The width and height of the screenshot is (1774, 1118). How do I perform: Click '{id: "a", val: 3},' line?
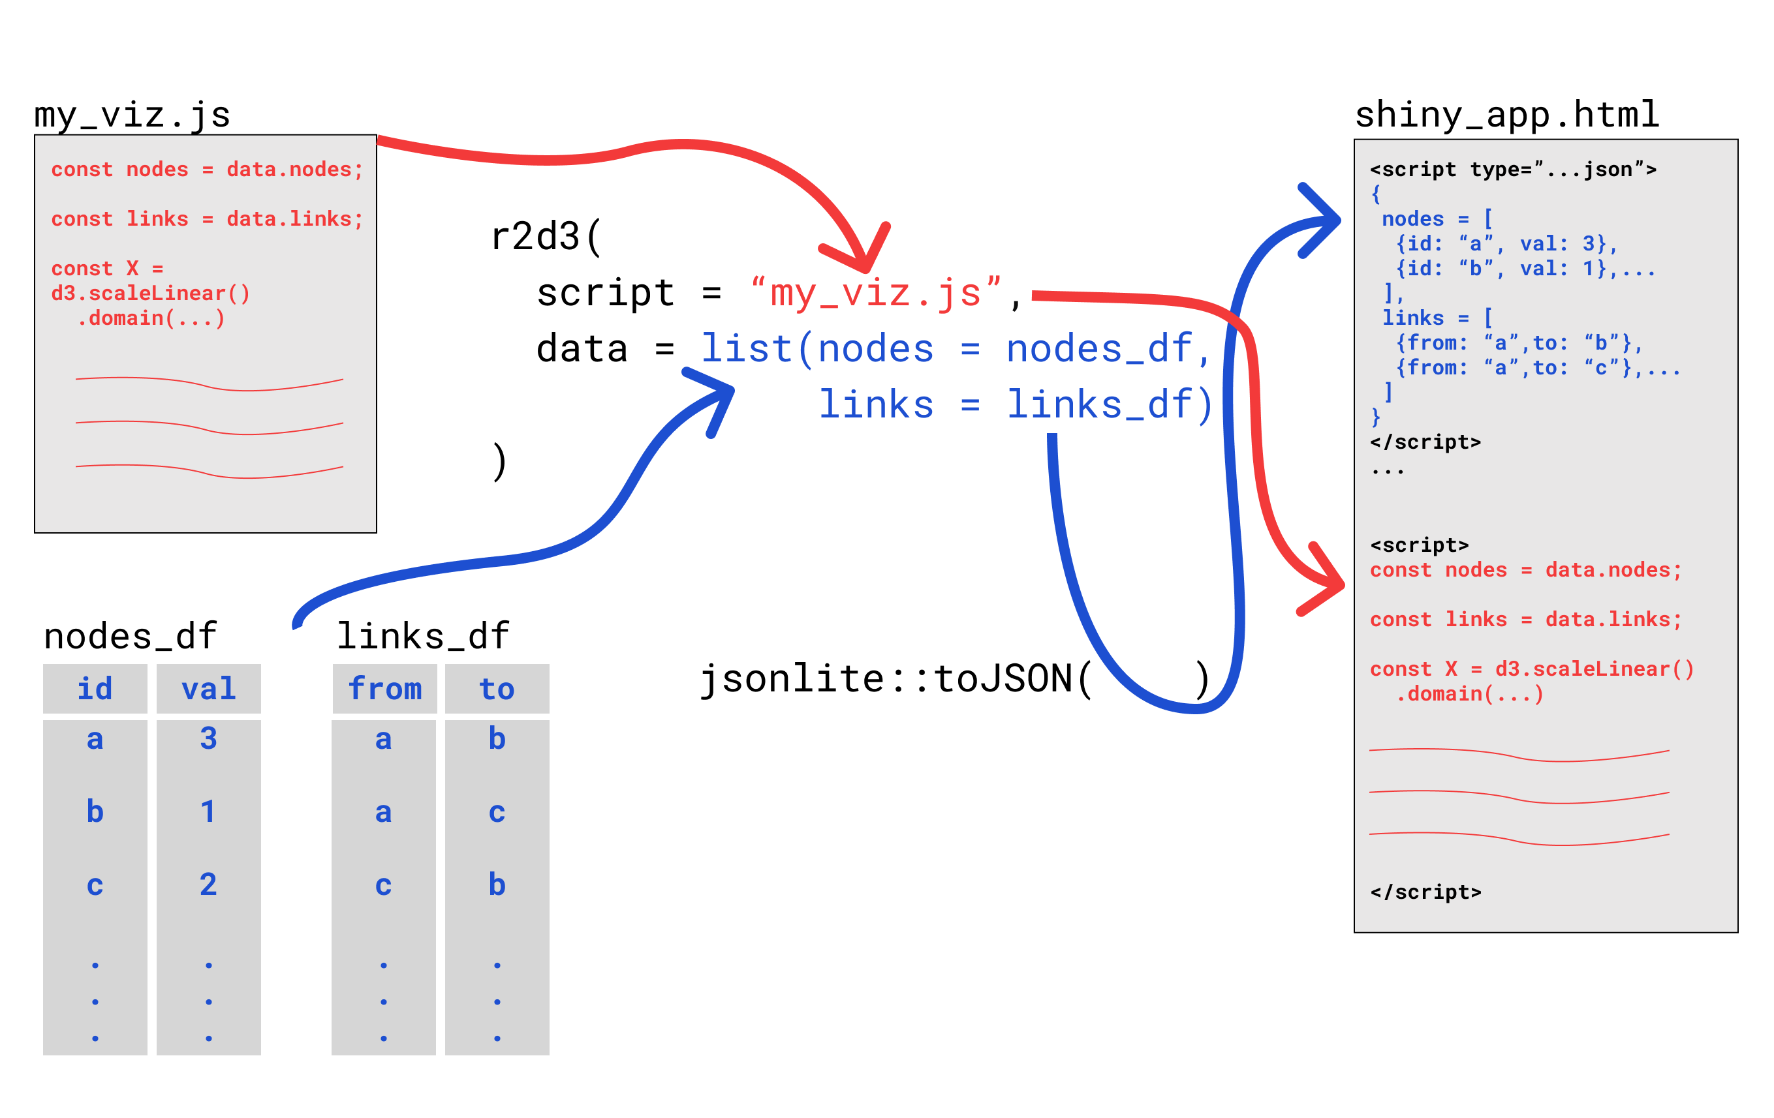click(1506, 245)
